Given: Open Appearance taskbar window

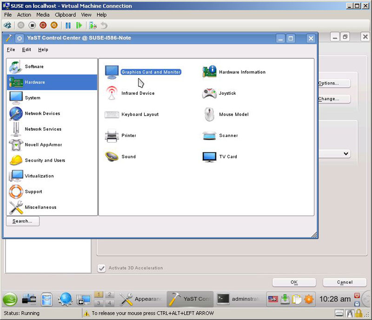Looking at the screenshot, I should click(x=141, y=299).
